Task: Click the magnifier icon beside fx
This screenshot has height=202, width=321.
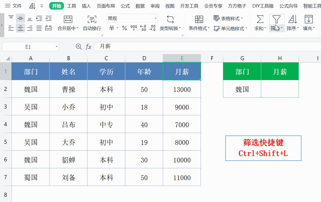Action: pos(79,46)
